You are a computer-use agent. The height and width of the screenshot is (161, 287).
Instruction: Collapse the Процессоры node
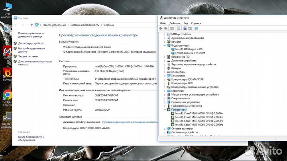pyautogui.click(x=165, y=110)
